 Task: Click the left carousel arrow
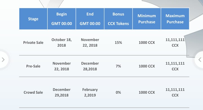(3, 60)
